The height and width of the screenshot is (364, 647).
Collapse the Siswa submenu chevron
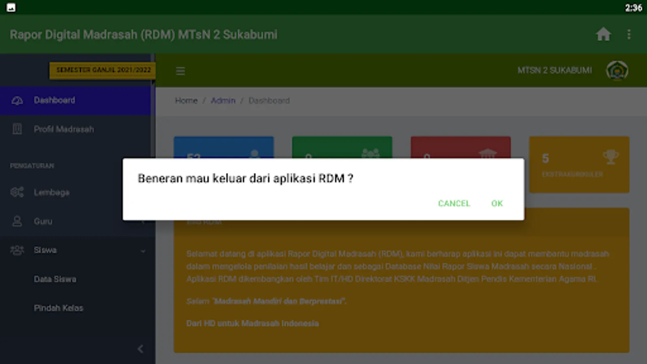pos(143,251)
